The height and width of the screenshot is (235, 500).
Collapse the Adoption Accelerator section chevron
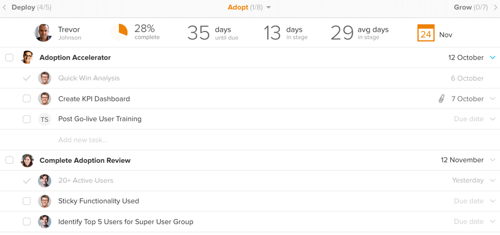pos(493,57)
